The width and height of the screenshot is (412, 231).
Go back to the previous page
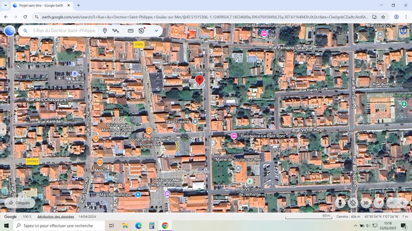6,17
